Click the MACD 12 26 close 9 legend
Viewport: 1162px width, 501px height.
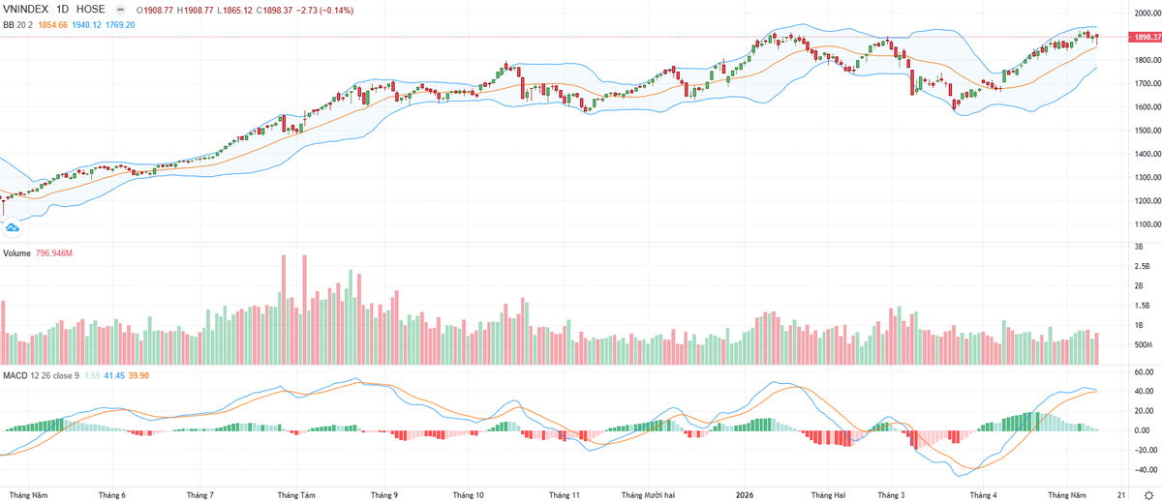pos(41,374)
